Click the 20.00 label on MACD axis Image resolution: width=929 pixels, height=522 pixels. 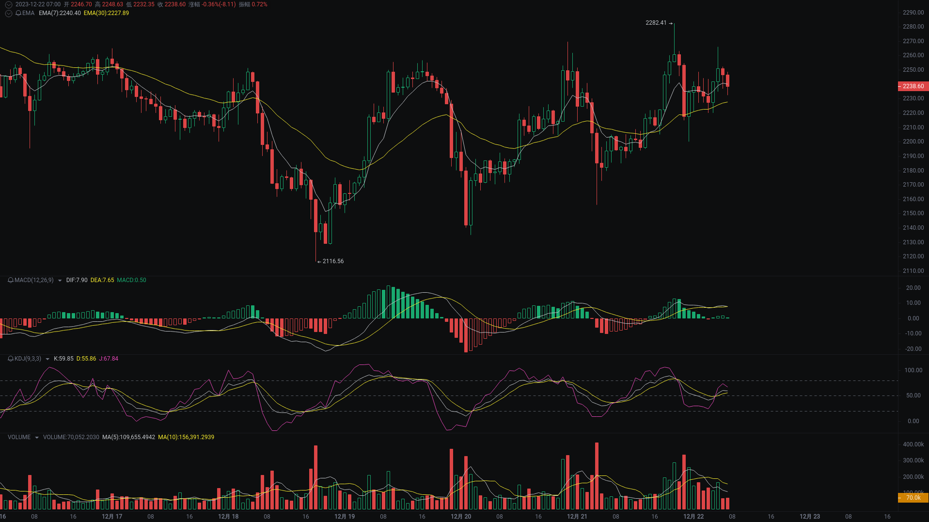(x=913, y=288)
